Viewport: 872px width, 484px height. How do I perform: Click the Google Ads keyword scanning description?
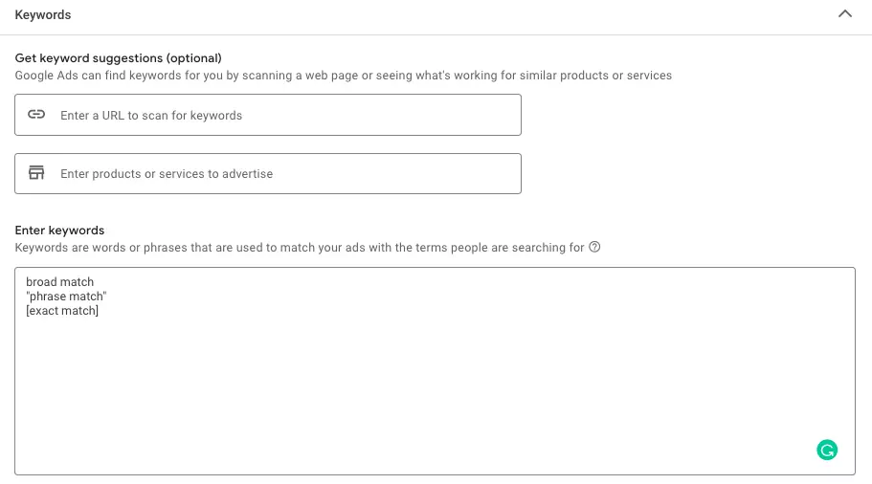click(x=343, y=75)
